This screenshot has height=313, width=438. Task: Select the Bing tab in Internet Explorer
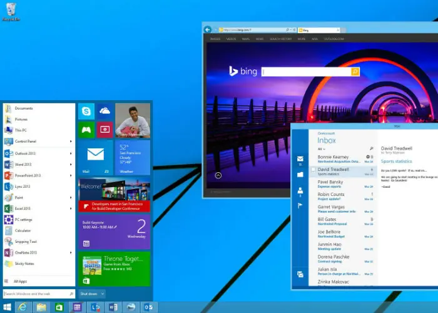point(318,30)
